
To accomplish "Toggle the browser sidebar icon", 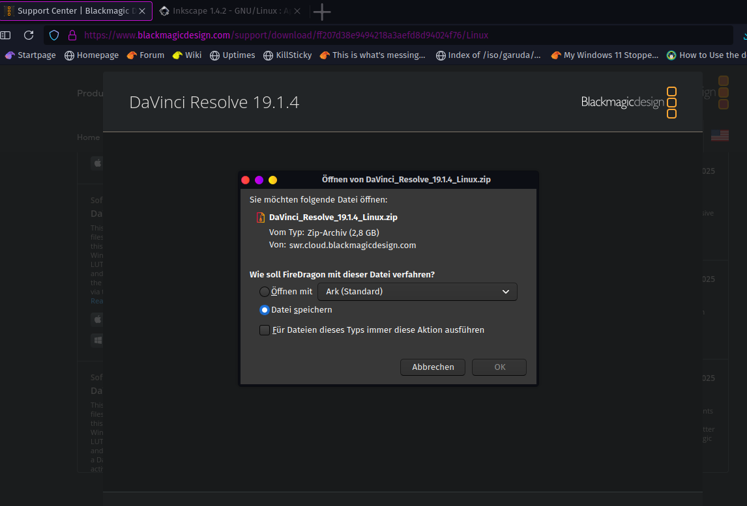I will 5,35.
